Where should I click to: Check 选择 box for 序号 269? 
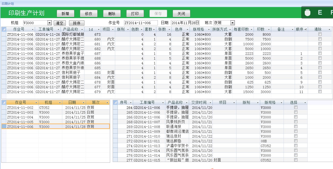click(296, 126)
